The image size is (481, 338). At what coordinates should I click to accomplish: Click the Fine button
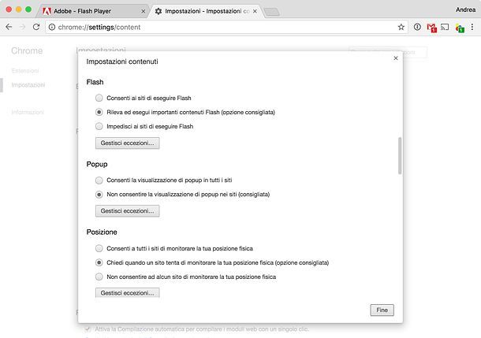pos(382,310)
